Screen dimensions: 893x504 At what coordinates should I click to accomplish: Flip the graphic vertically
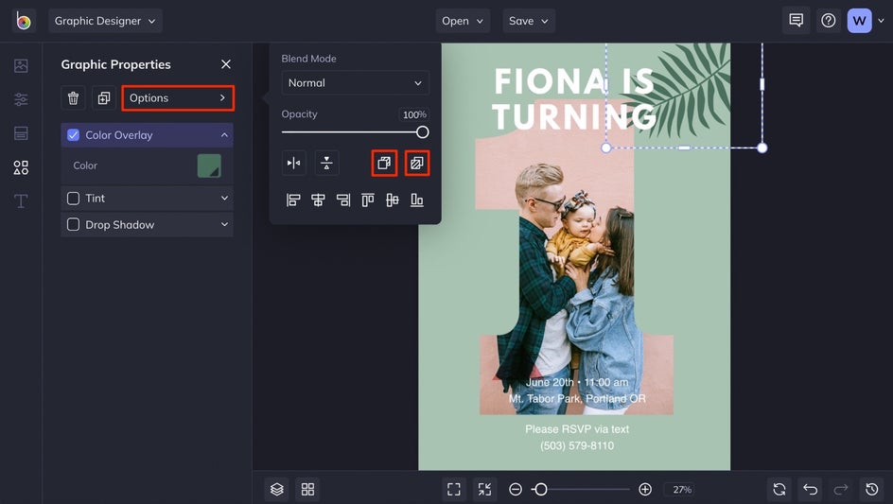pyautogui.click(x=326, y=164)
